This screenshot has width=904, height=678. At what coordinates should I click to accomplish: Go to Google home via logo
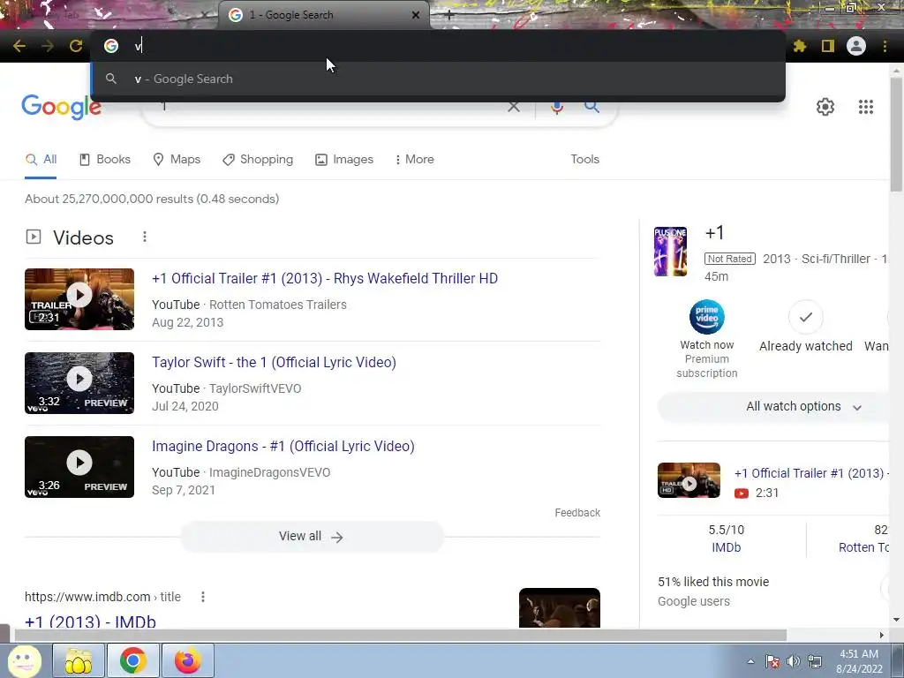[61, 107]
